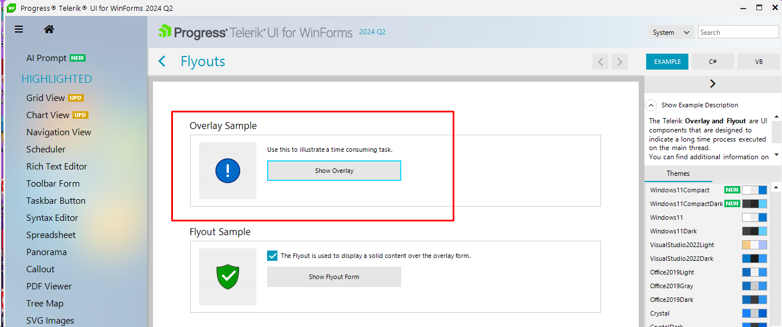The height and width of the screenshot is (327, 782).
Task: Open Grid View from the sidebar
Action: 46,98
